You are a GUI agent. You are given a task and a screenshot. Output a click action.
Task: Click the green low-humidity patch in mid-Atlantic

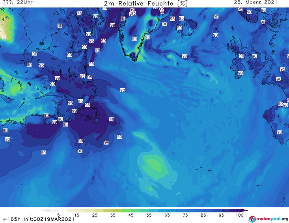(155, 167)
